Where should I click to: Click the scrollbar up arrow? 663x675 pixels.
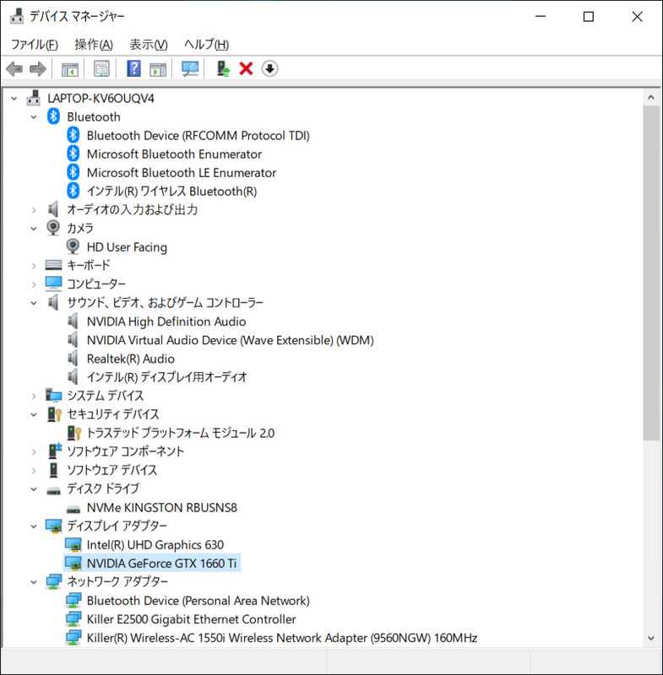[651, 98]
